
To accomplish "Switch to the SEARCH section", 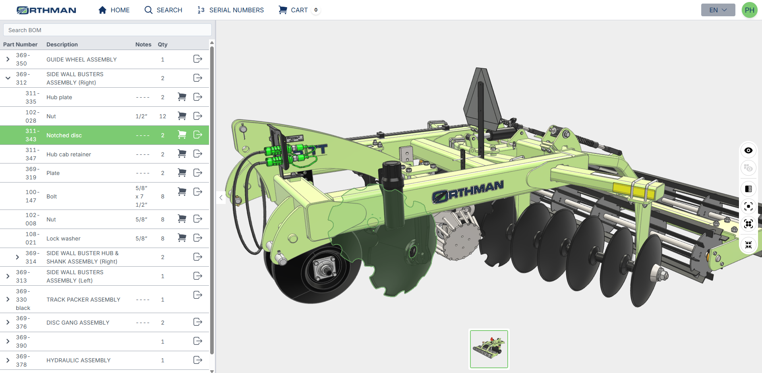I will click(x=163, y=10).
